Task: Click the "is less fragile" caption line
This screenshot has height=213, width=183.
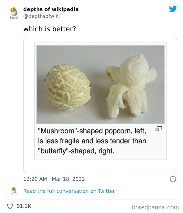Action: click(92, 141)
